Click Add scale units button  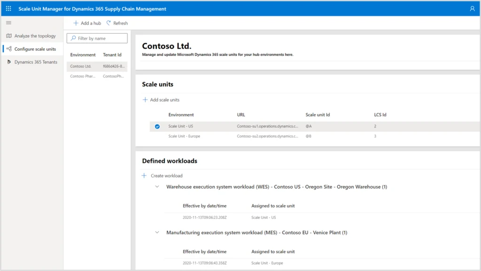pyautogui.click(x=161, y=100)
